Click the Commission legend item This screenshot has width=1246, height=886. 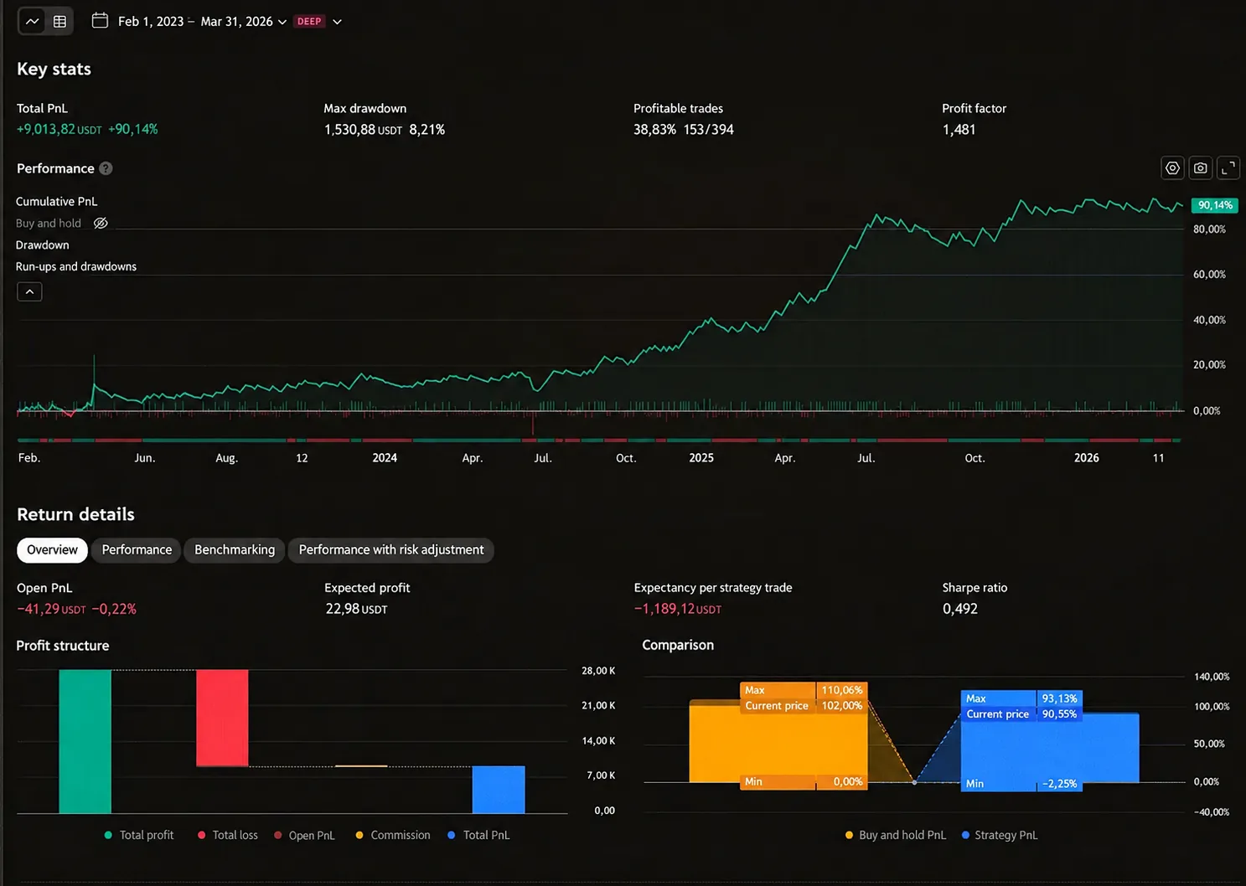tap(393, 836)
